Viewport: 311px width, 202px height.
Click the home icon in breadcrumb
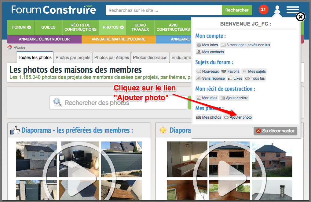(9, 47)
